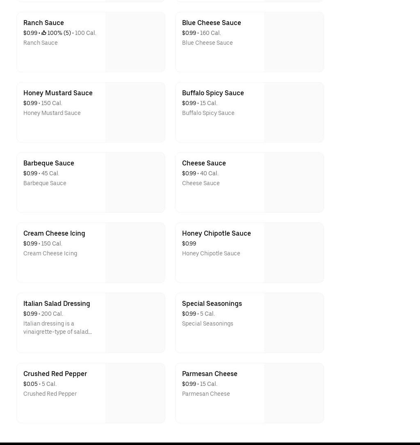420x445 pixels.
Task: Click the Barbeque Sauce item title
Action: 48,163
